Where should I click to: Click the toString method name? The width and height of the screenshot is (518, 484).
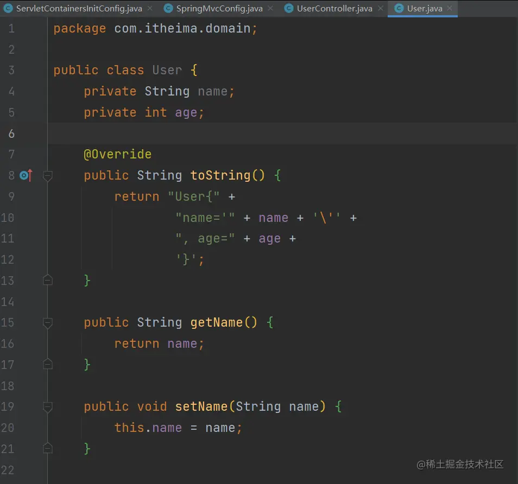pyautogui.click(x=220, y=175)
